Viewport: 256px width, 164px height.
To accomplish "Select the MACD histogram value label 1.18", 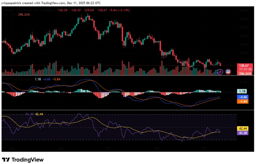I will (244, 92).
